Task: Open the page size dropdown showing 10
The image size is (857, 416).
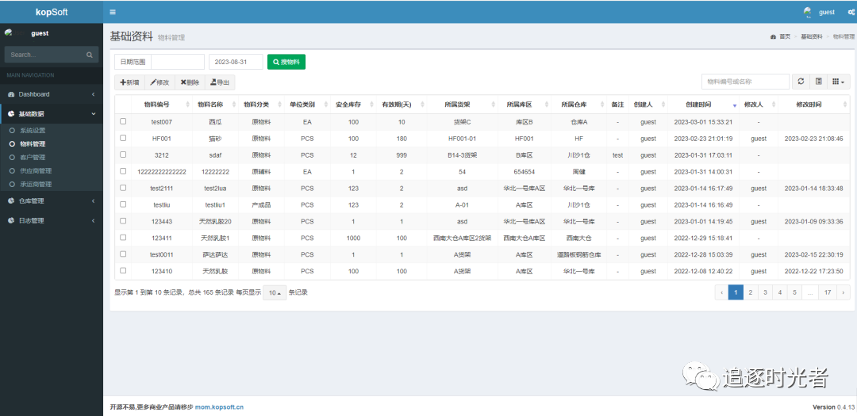Action: click(x=275, y=292)
